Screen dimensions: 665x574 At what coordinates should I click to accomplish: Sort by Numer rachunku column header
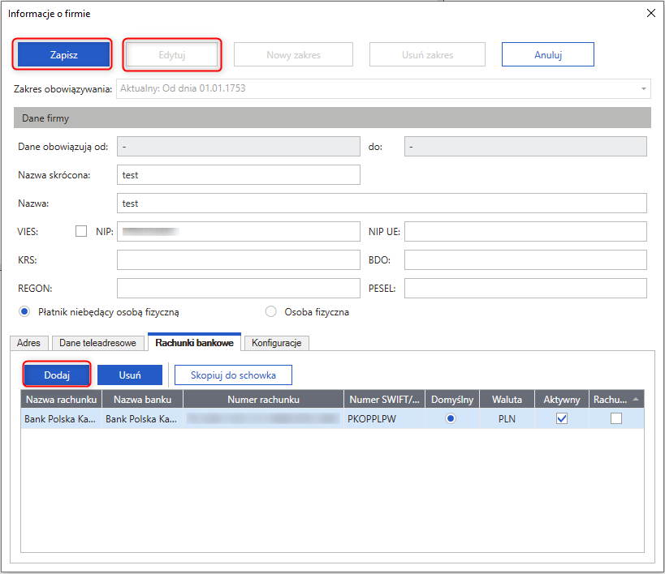tap(263, 399)
